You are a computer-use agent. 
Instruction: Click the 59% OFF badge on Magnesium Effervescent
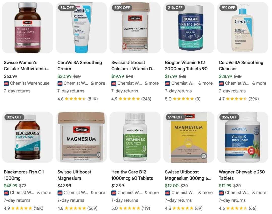tap(176, 117)
